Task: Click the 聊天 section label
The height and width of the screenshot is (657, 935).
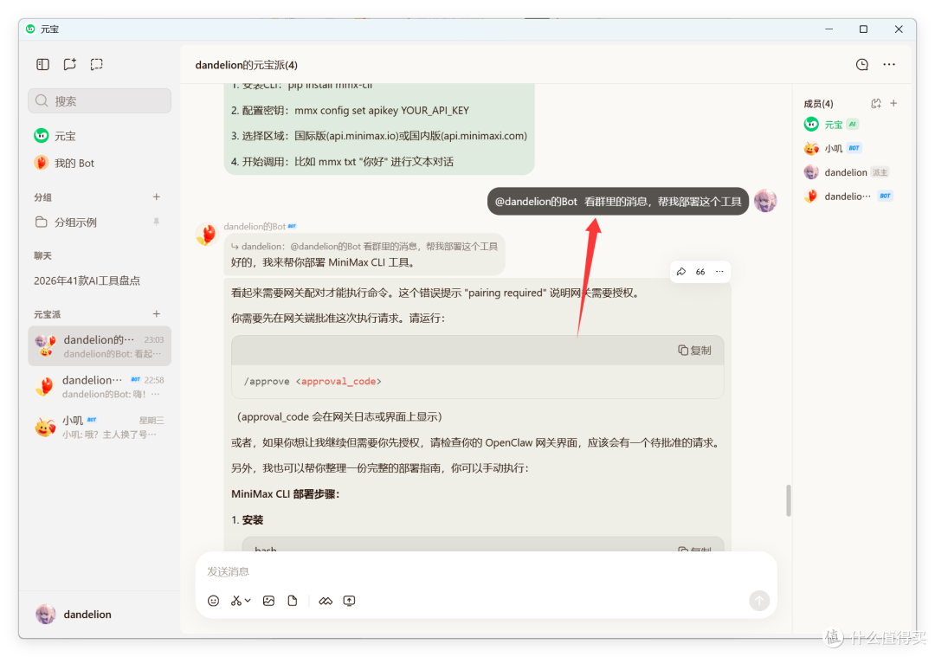Action: [43, 255]
